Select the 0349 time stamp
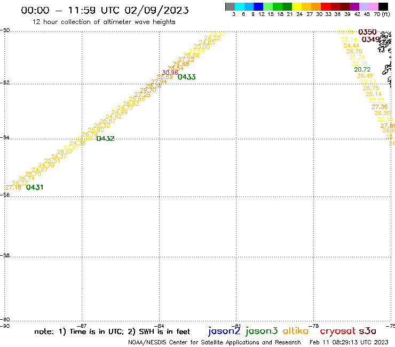The width and height of the screenshot is (395, 347). [x=370, y=40]
